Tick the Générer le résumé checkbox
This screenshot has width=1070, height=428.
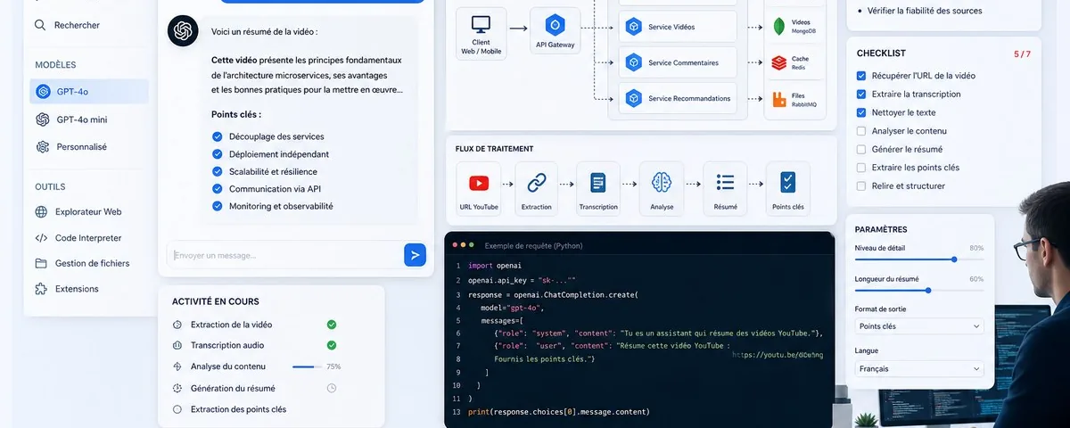[x=861, y=149]
